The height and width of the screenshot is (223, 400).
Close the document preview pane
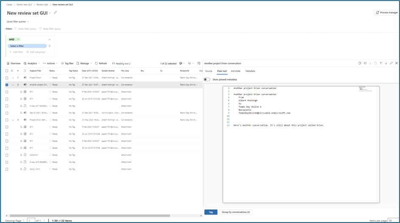396,63
